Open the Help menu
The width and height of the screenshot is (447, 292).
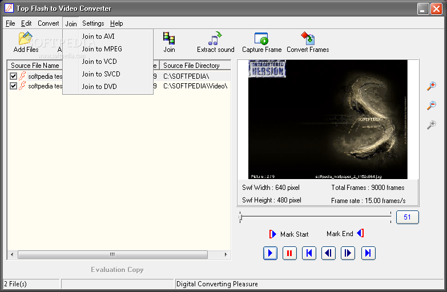click(116, 23)
